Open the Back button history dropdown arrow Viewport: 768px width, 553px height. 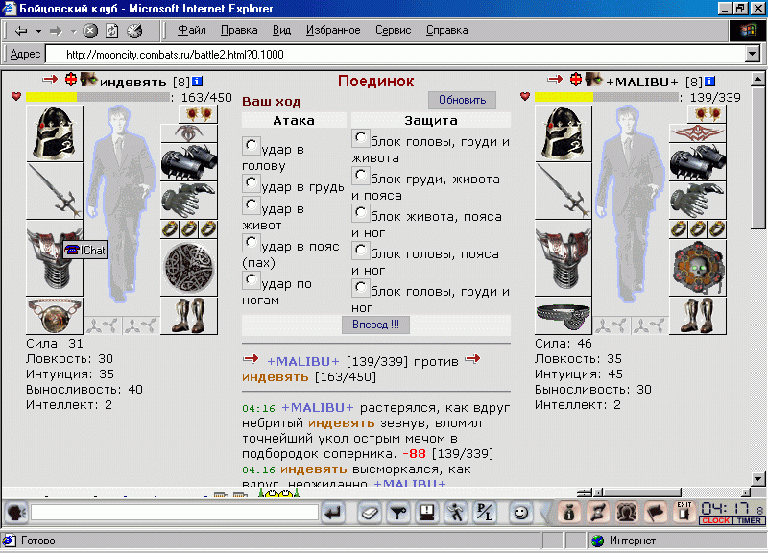tap(38, 31)
